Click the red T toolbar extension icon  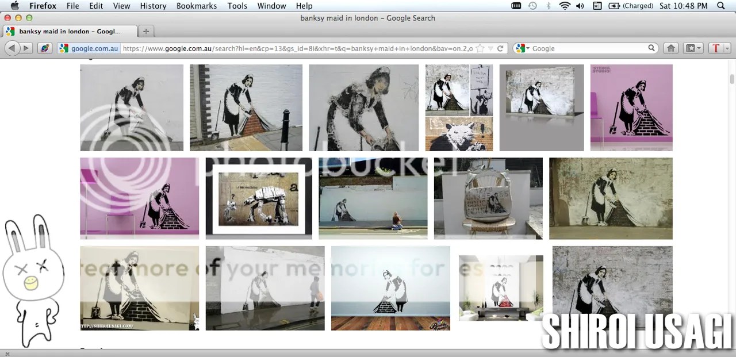pyautogui.click(x=716, y=48)
